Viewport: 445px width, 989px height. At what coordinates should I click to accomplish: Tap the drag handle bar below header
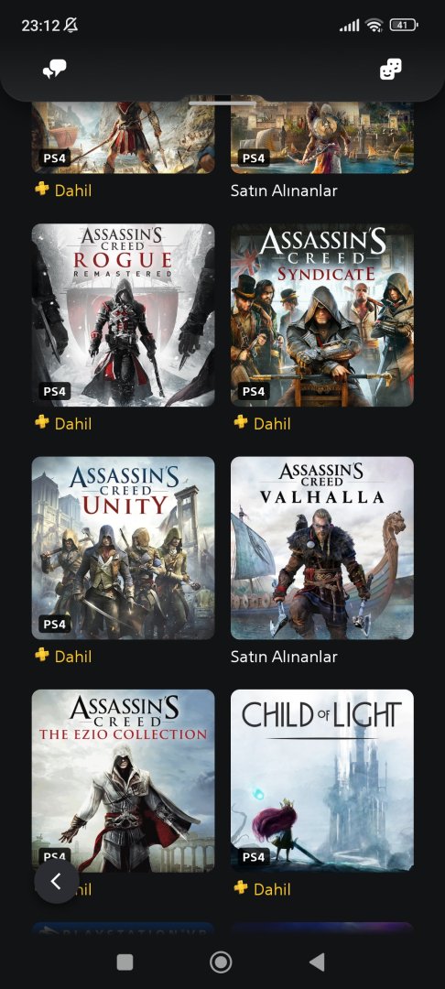point(222,103)
